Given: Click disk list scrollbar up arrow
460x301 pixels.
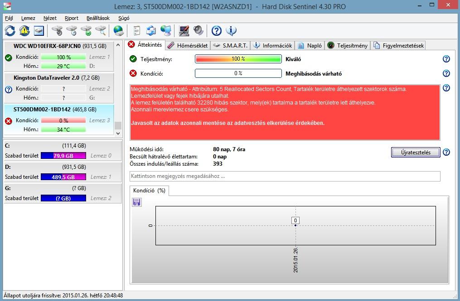Looking at the screenshot, I should tap(118, 45).
